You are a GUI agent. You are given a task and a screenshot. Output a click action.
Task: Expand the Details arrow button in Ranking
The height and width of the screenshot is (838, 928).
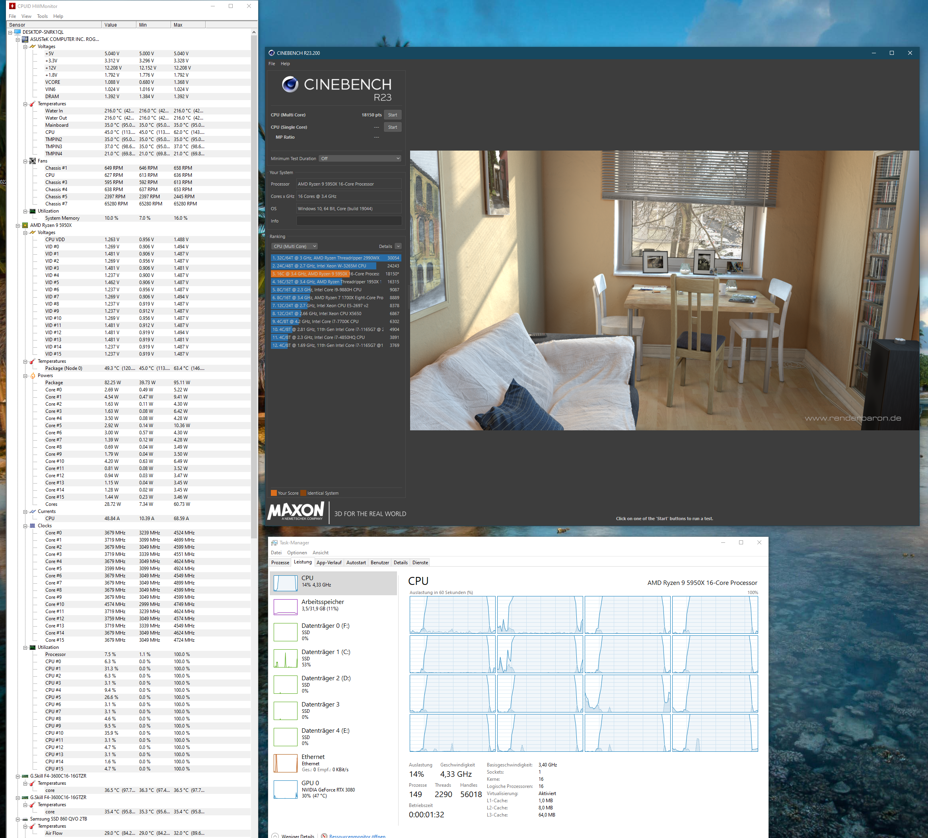coord(398,246)
